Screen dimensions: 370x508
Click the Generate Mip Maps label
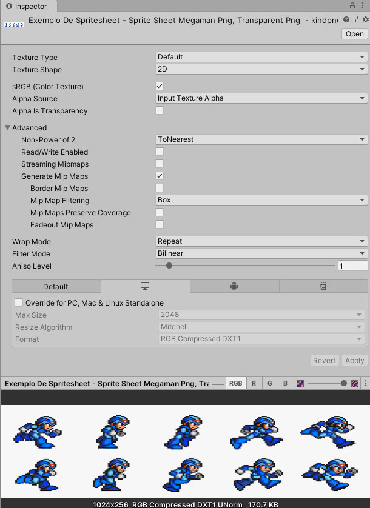55,176
